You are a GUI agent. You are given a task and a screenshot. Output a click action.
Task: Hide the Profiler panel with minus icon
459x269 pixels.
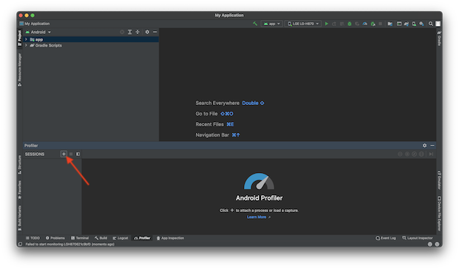[432, 146]
